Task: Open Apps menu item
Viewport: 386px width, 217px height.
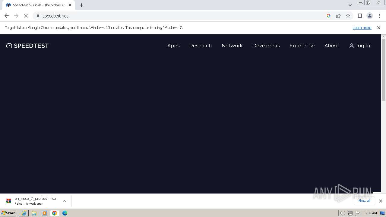Action: (x=173, y=46)
